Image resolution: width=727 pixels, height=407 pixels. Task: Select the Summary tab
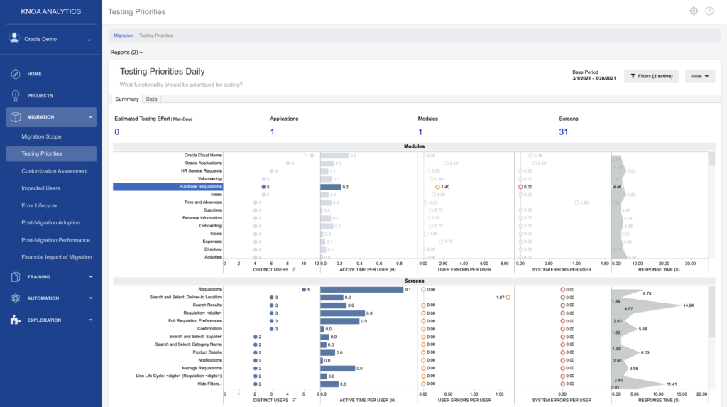coord(127,99)
